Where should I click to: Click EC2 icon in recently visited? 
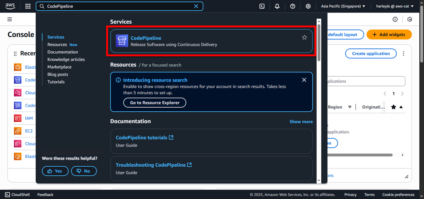tap(18, 131)
